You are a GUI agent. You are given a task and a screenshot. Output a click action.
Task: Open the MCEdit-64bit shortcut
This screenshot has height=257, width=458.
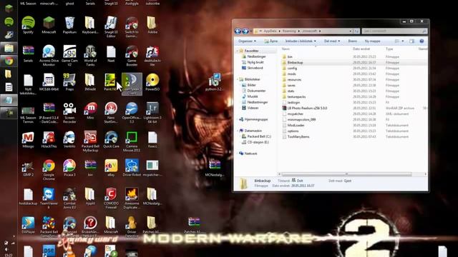(x=49, y=82)
